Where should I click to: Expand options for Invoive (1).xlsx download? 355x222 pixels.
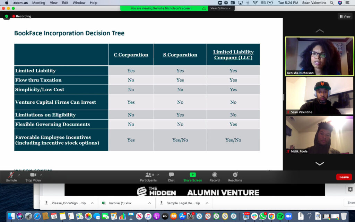(150, 203)
